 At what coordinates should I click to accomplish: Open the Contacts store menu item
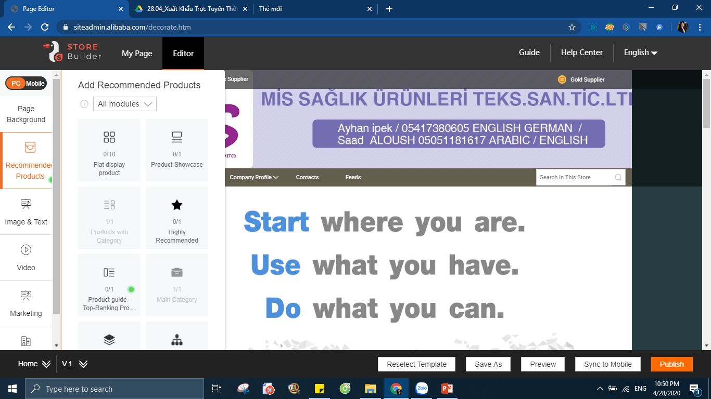(307, 177)
